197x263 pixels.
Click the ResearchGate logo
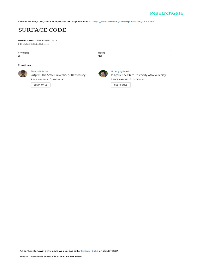click(166, 13)
